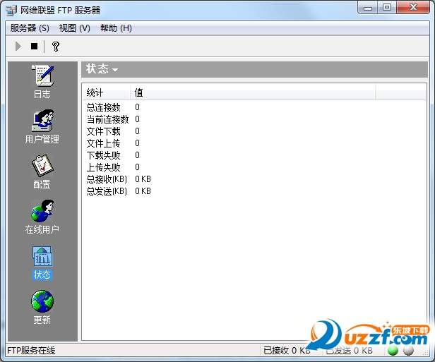Open the 视图 (V) menu
This screenshot has width=435, height=362.
tap(75, 28)
